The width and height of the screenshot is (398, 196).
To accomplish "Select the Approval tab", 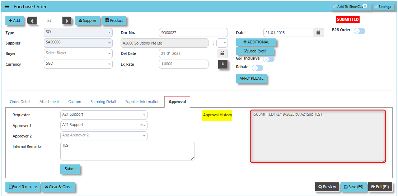I will pyautogui.click(x=177, y=102).
